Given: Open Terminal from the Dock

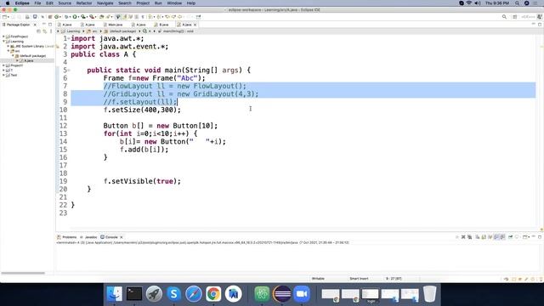Looking at the screenshot, I should point(134,293).
